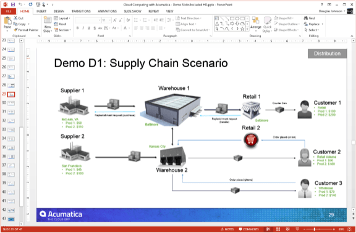Screen dimensions: 356x233
Task: Pick the triangle shape in gallery
Action: coord(217,23)
